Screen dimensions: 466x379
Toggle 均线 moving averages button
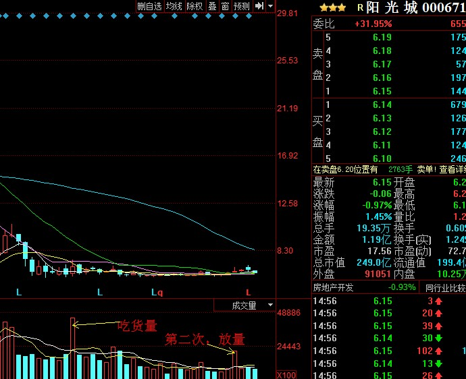174,6
